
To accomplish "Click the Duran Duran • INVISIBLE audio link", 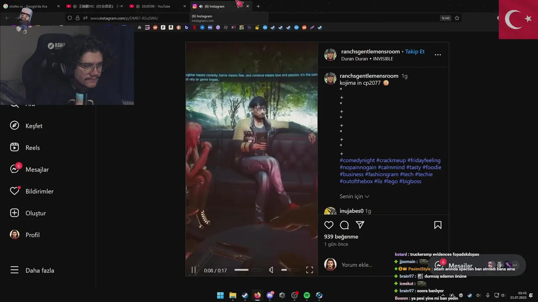I will [367, 59].
